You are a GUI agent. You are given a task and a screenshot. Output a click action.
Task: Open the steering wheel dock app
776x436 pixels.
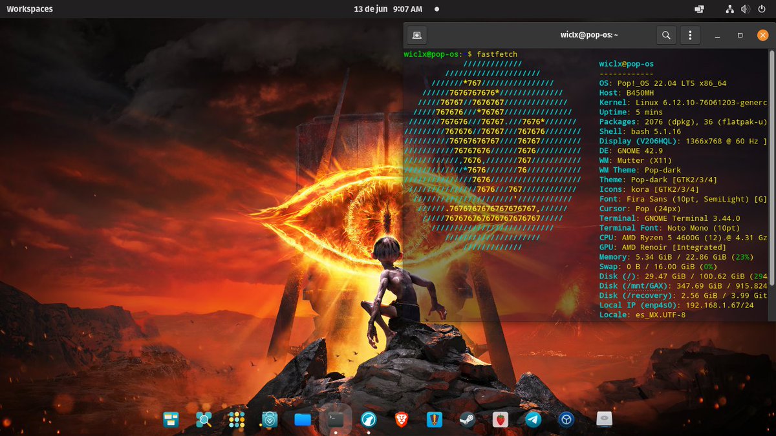566,420
